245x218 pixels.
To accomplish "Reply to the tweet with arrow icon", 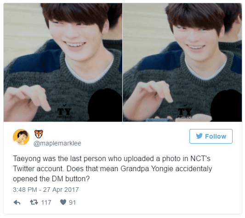I will tap(17, 202).
